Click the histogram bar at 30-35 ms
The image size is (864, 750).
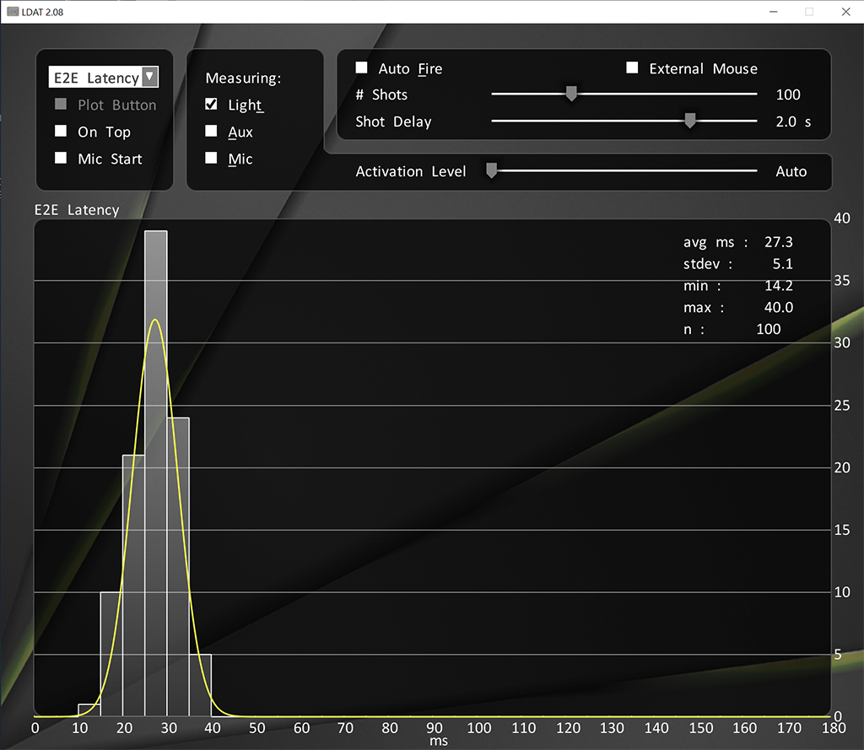[178, 567]
